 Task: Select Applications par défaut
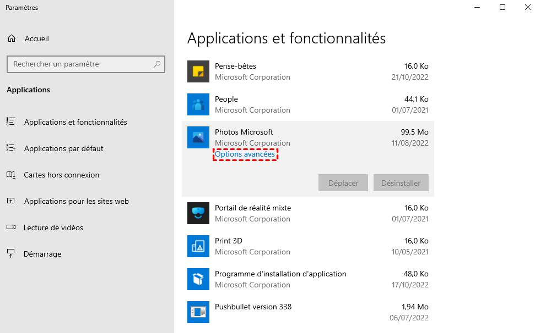(63, 148)
